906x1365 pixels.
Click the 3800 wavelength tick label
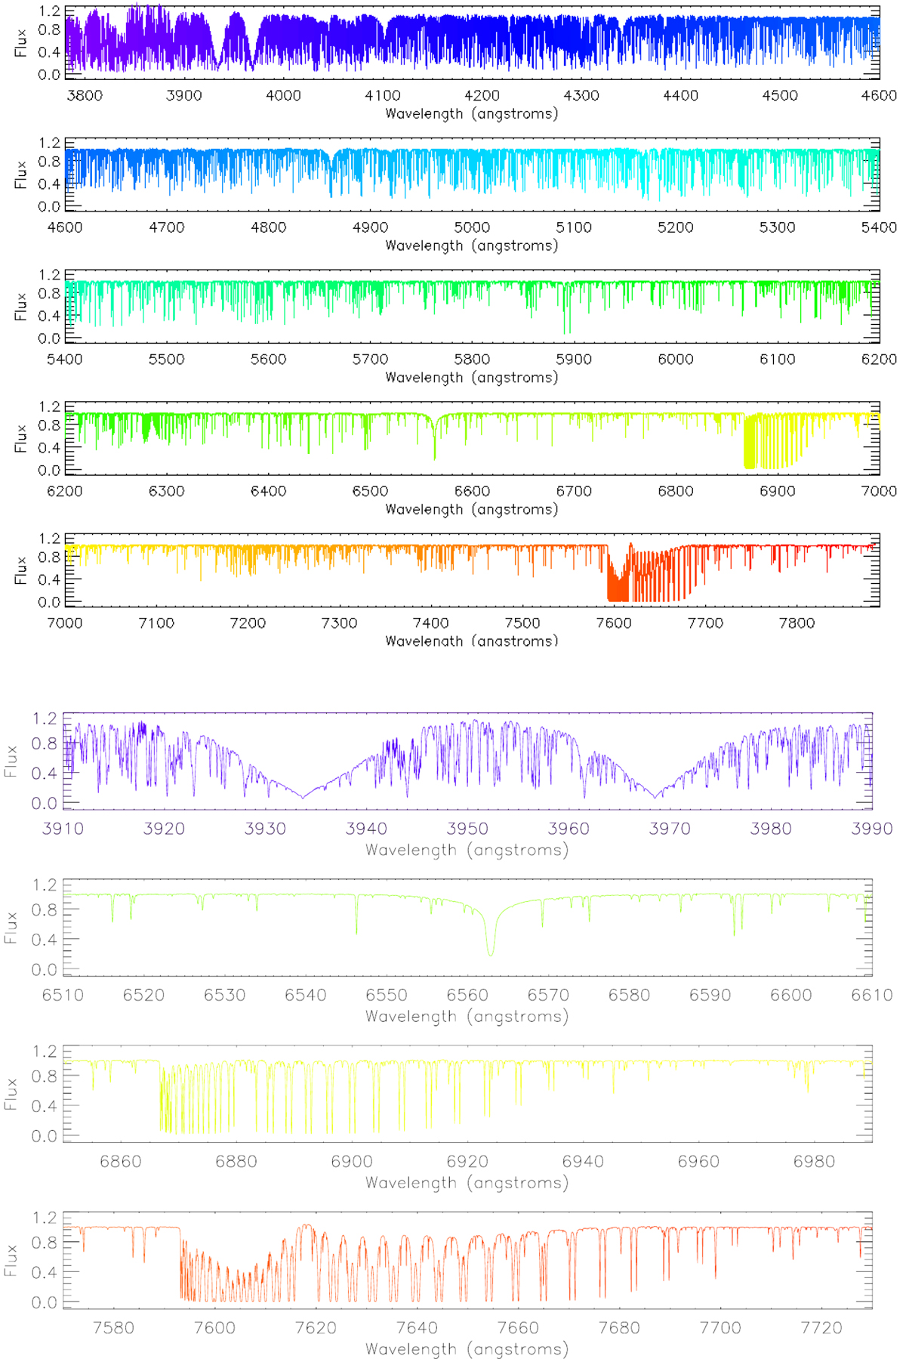pyautogui.click(x=85, y=96)
